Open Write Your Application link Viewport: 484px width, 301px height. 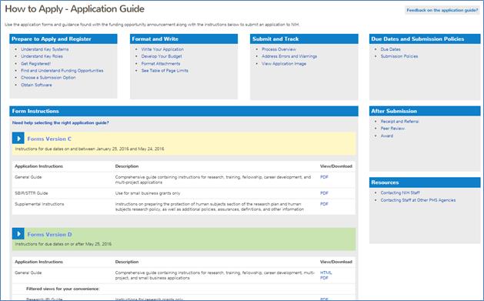[x=162, y=49]
